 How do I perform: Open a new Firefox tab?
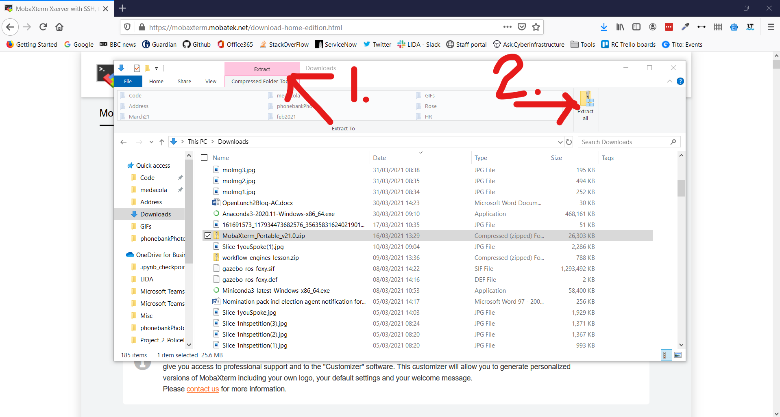pyautogui.click(x=122, y=8)
